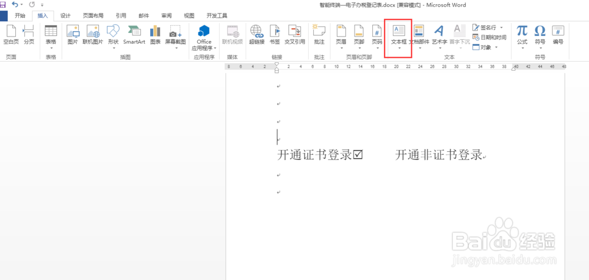Place cursor on the first empty paragraph
This screenshot has height=280, width=589.
pos(277,86)
